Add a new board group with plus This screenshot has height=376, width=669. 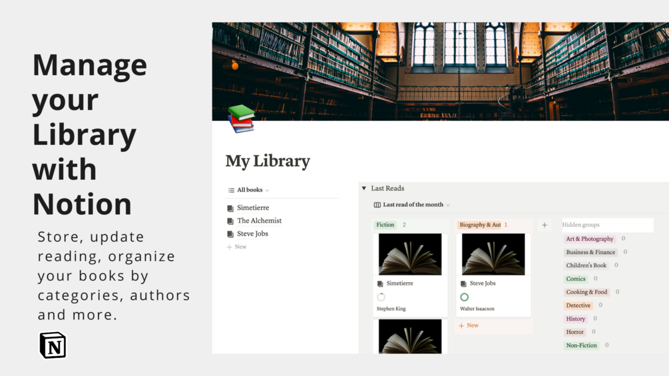(x=545, y=225)
